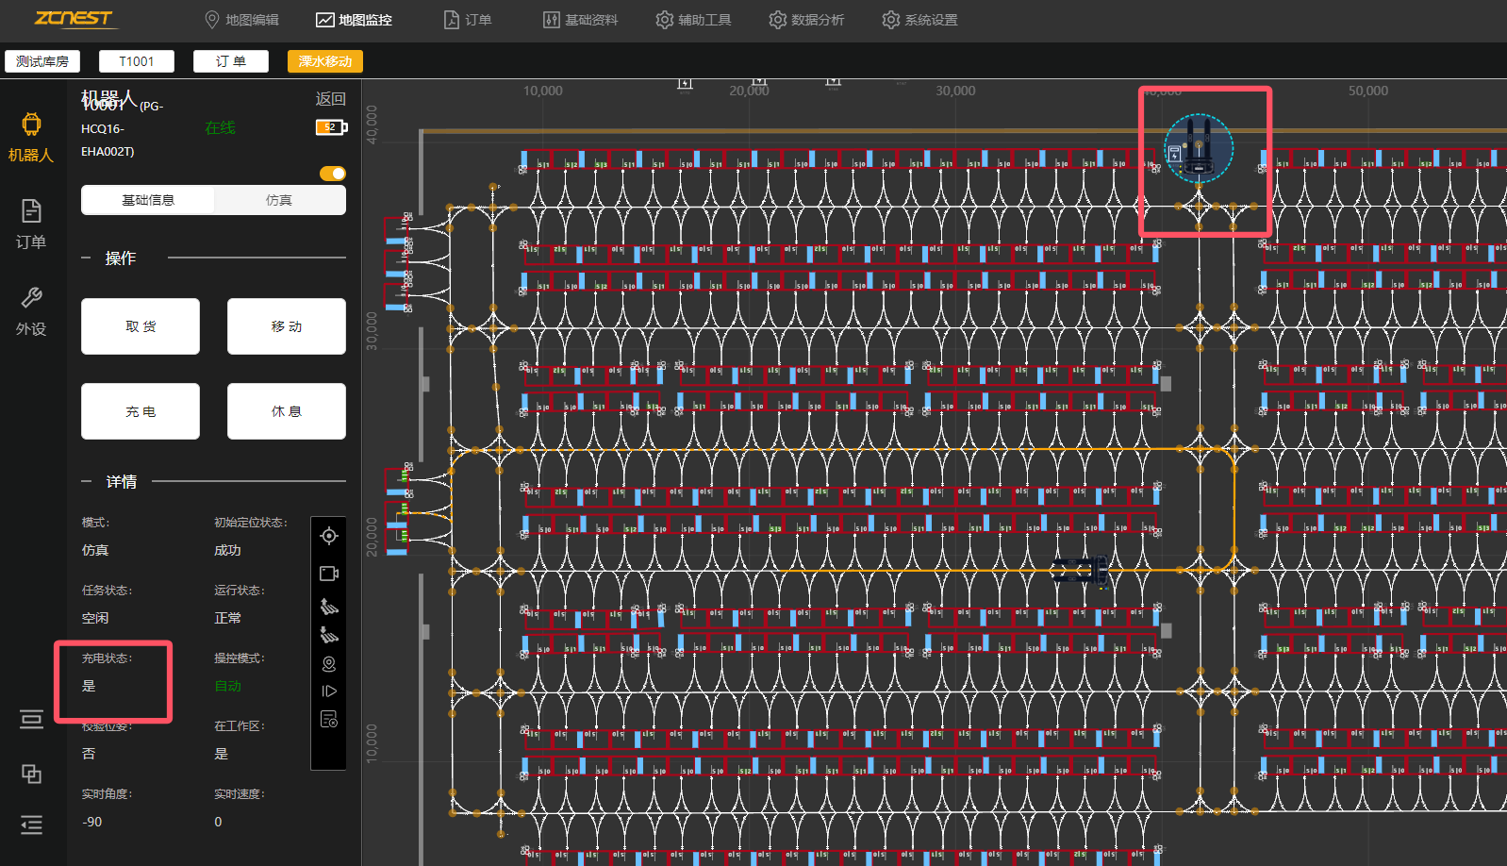
Task: Click the 50,000 horizontal ruler label
Action: 1367,91
